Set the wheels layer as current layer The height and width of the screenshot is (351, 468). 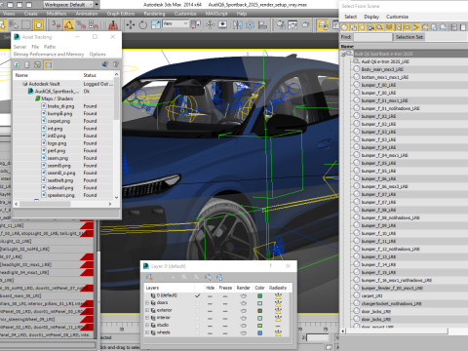197,332
